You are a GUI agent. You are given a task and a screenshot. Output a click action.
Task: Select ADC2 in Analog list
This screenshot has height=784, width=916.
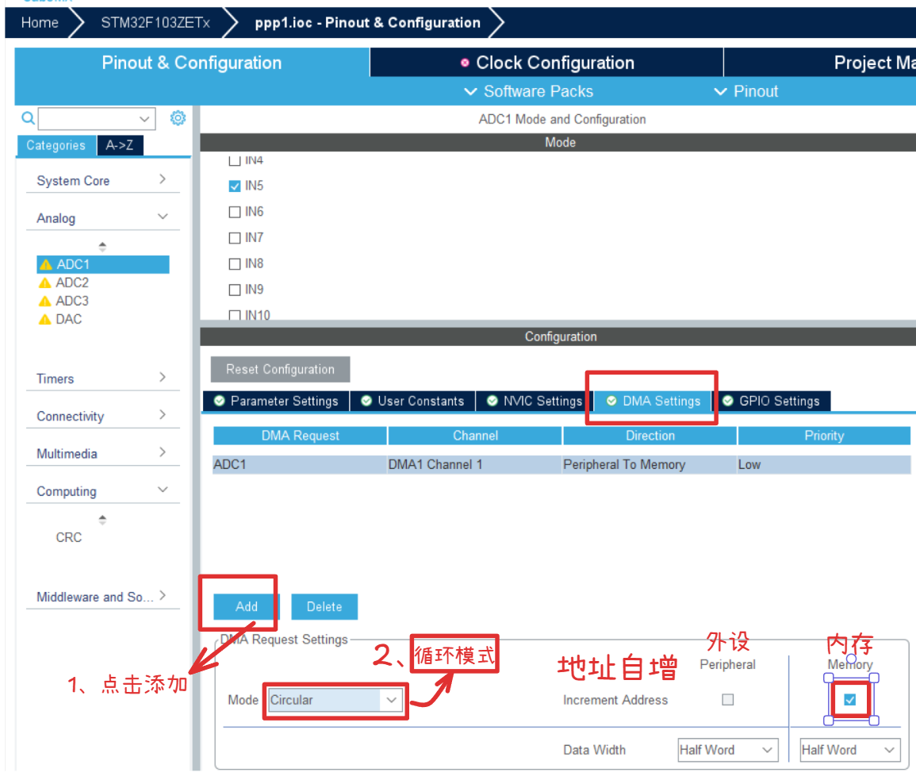[x=72, y=283]
